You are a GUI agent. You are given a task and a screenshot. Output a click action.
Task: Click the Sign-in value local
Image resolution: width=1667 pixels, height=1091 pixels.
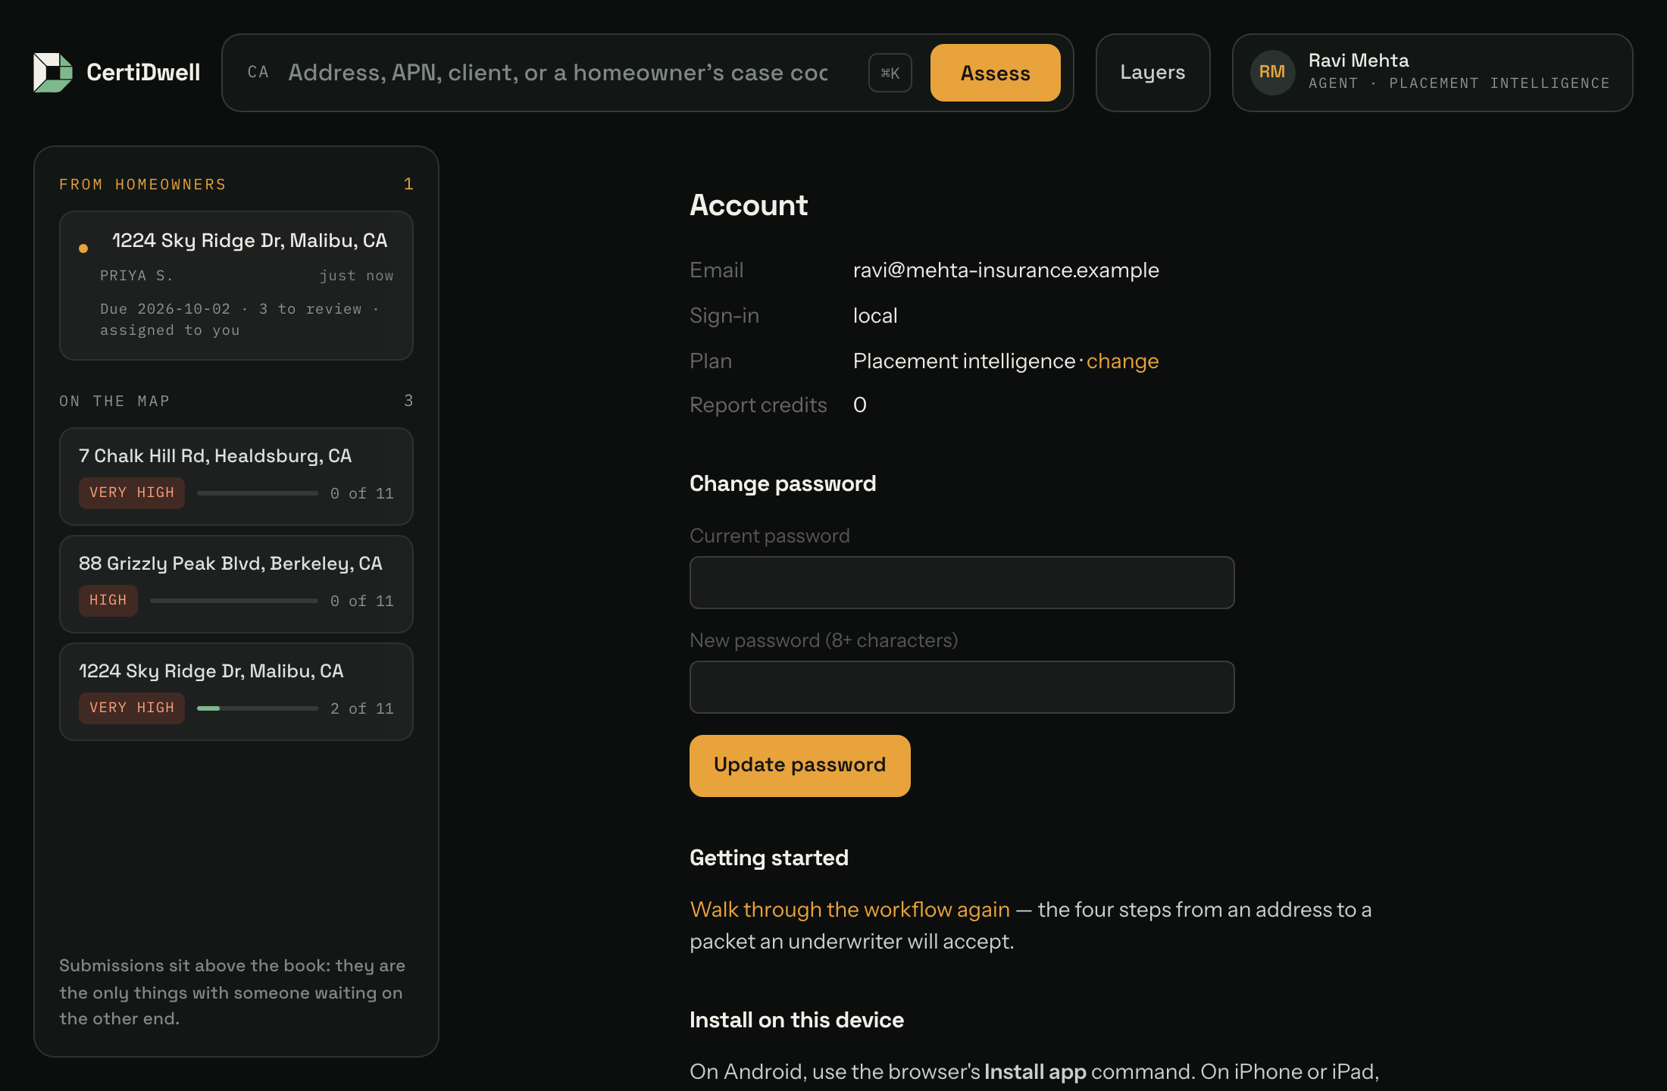875,316
